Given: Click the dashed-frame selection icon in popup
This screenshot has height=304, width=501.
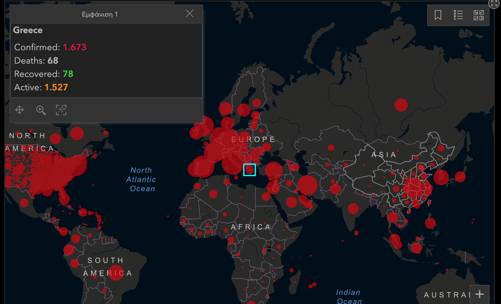Looking at the screenshot, I should tap(61, 110).
